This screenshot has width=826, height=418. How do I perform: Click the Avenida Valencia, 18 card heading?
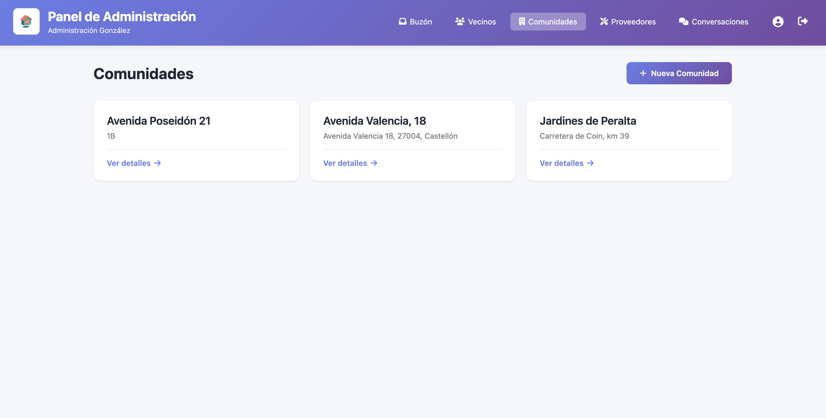374,121
